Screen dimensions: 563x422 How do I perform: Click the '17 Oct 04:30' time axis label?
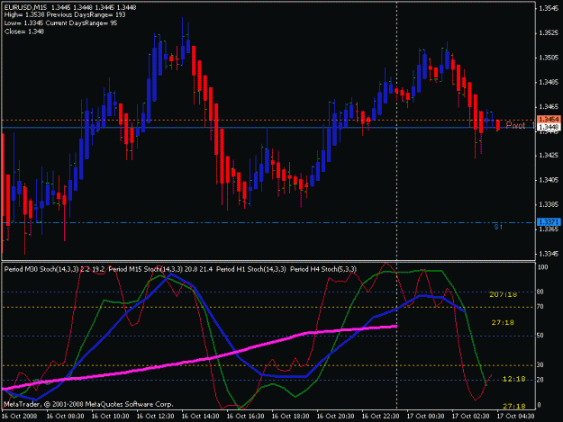tap(515, 417)
